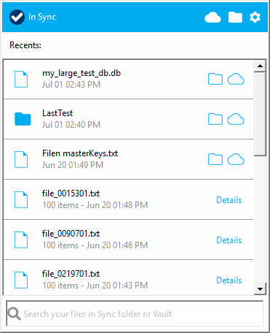View my_large_test_db.db in the cloud

[x=236, y=79]
